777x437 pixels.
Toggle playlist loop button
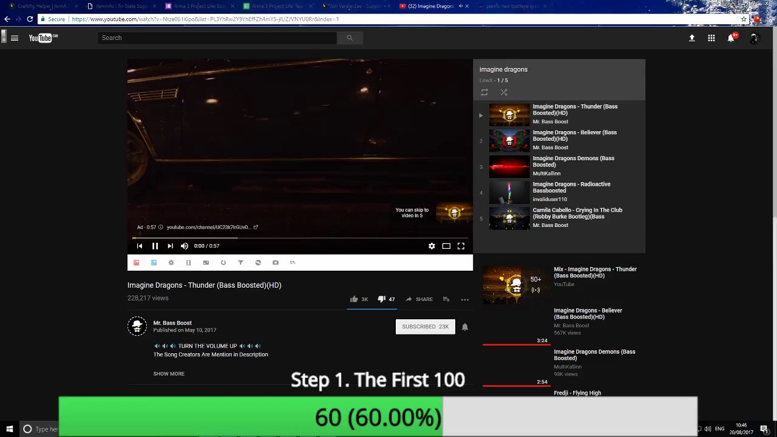tap(484, 92)
